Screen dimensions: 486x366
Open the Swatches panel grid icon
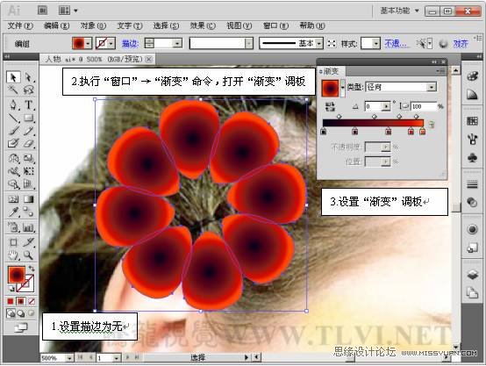(x=472, y=120)
